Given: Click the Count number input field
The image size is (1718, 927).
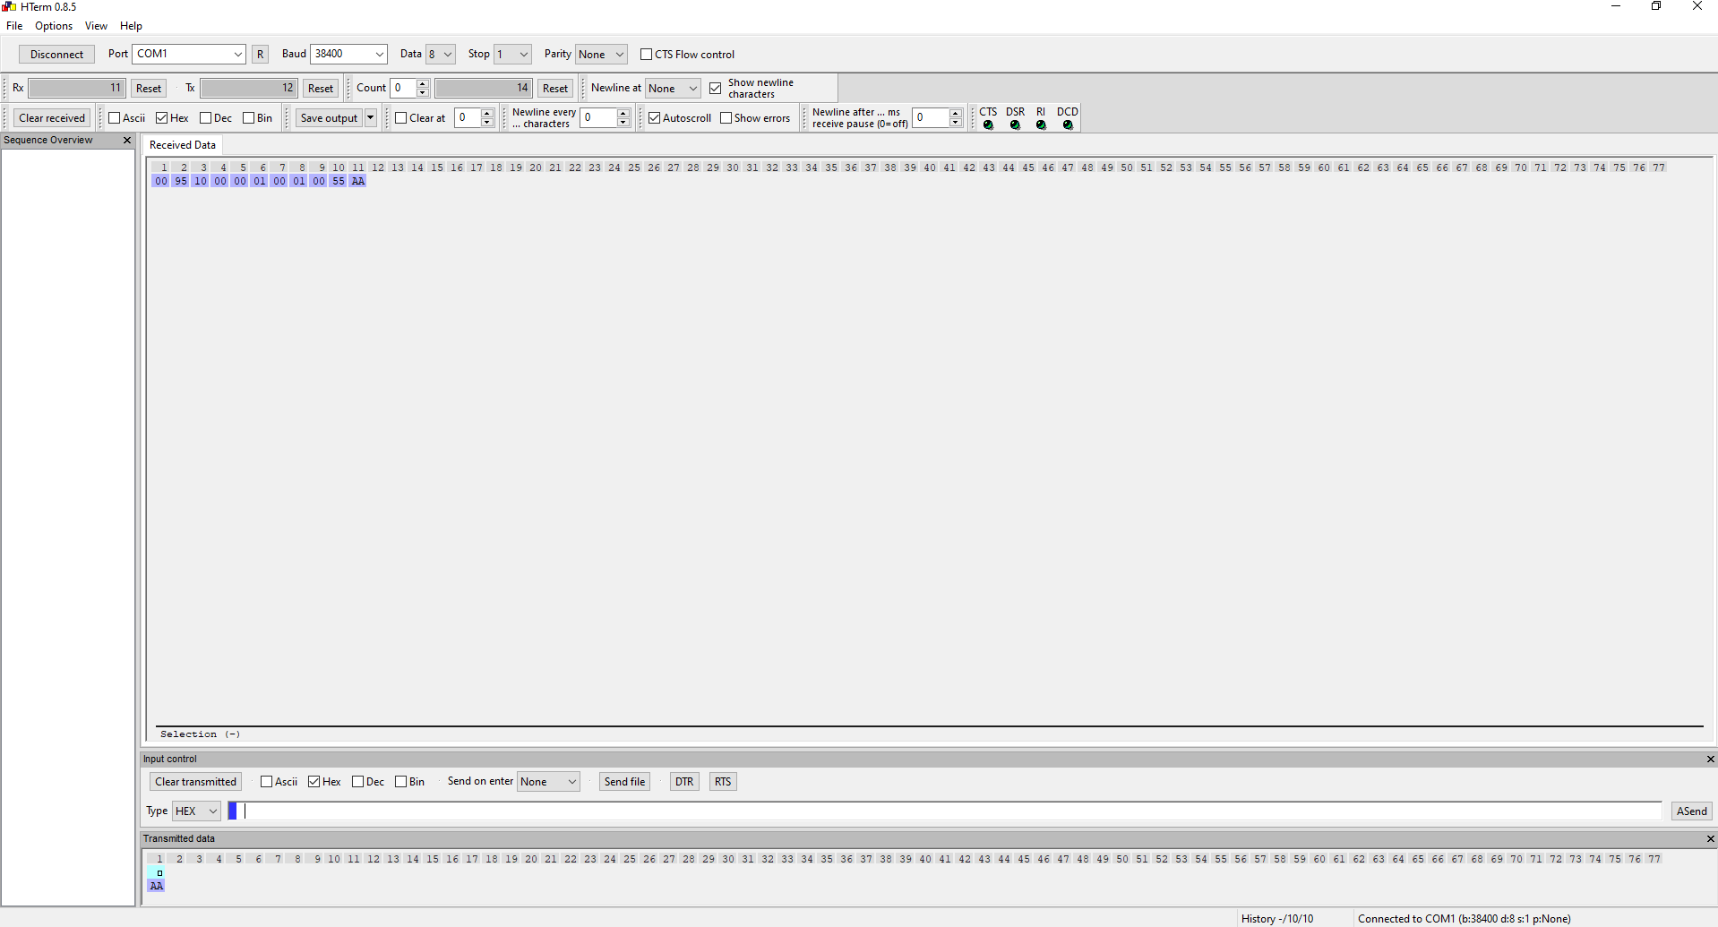Looking at the screenshot, I should pos(404,89).
